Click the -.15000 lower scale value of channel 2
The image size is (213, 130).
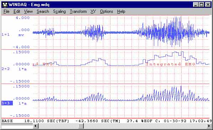[20, 81]
